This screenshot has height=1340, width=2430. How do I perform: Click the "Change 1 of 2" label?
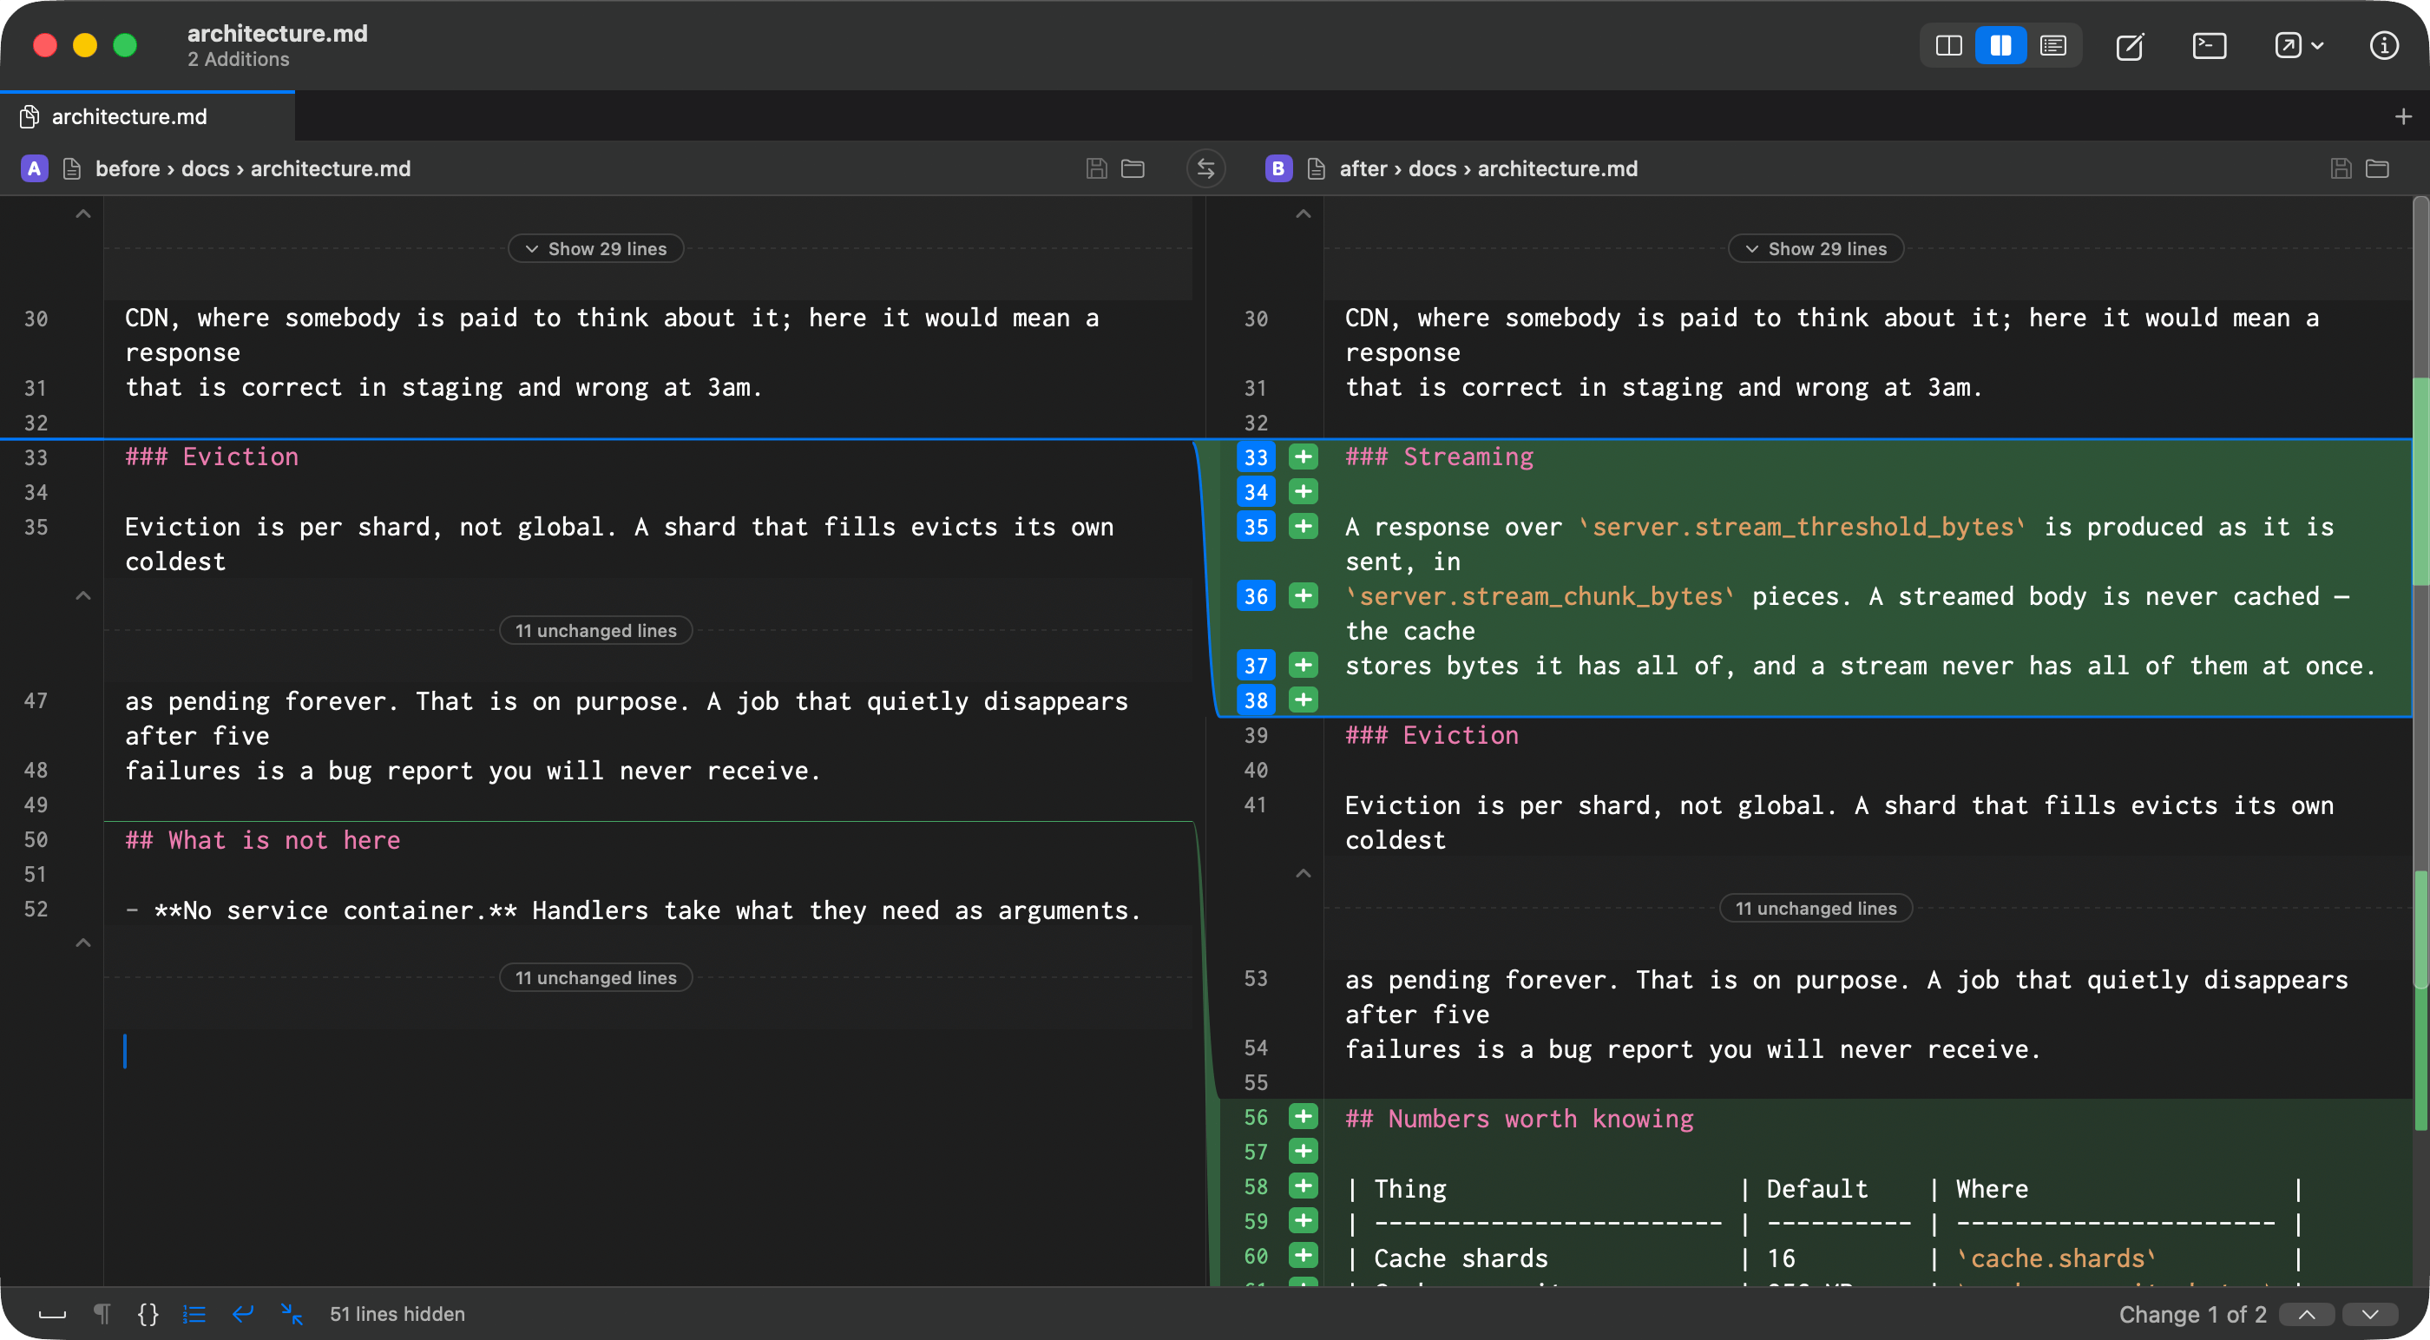[2192, 1315]
